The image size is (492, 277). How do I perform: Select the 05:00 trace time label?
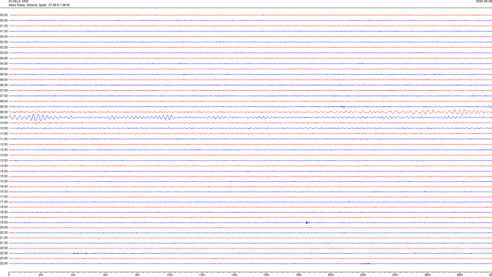click(x=4, y=69)
